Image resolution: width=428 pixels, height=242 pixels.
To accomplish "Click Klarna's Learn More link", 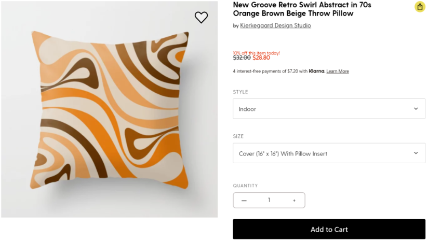I will (338, 71).
